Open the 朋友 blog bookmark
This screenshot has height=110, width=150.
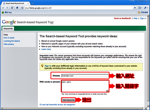coord(7,12)
